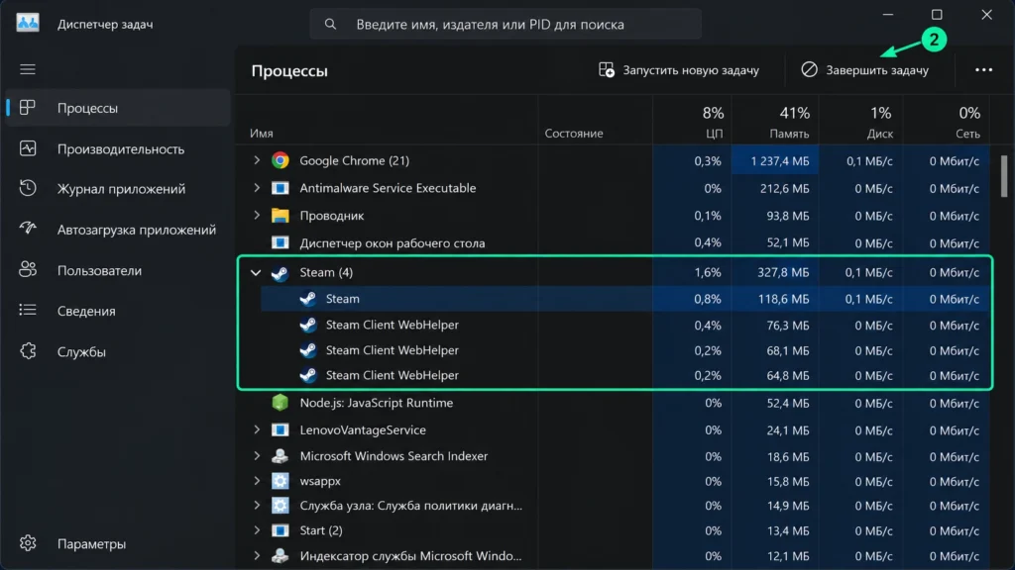Click the Processes tab icon in the sidebar
This screenshot has height=570, width=1015.
click(x=27, y=107)
